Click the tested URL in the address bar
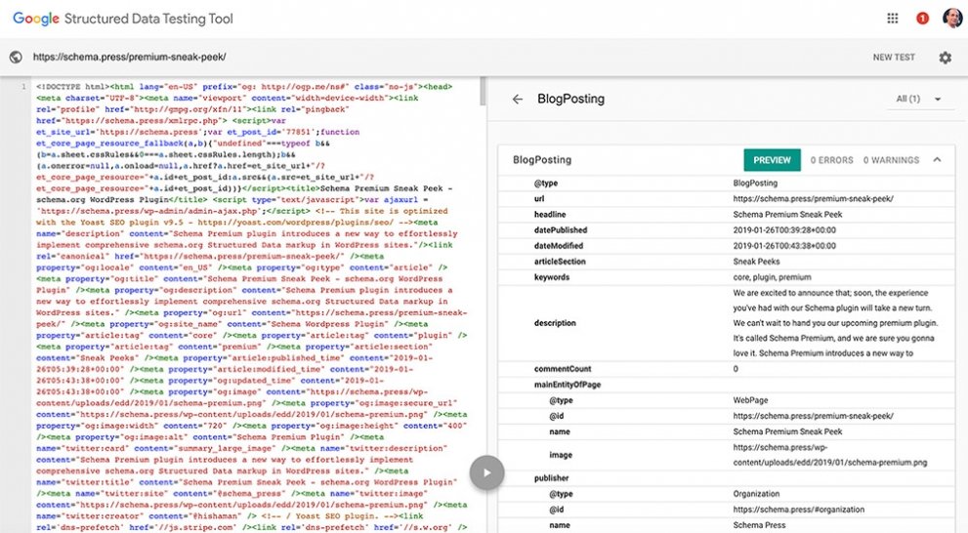968x533 pixels. [129, 58]
